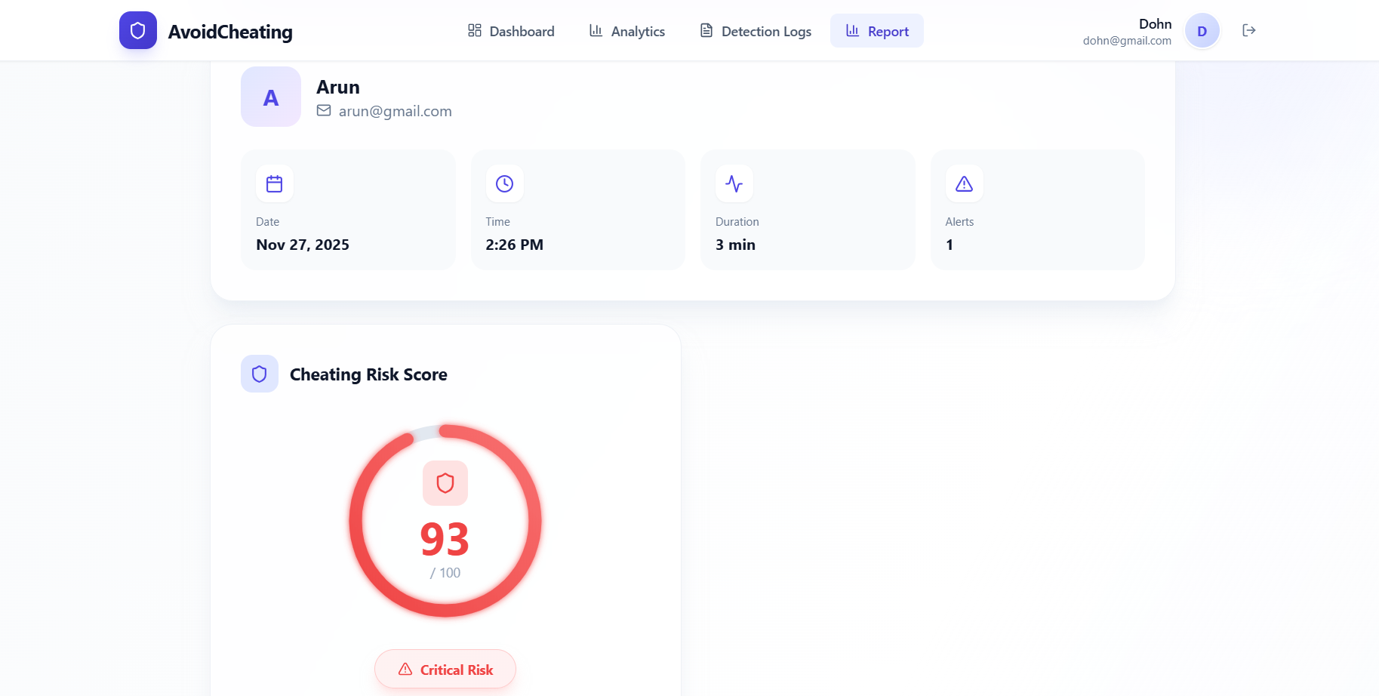Click the date value Nov 27, 2025
1379x696 pixels.
click(x=303, y=245)
